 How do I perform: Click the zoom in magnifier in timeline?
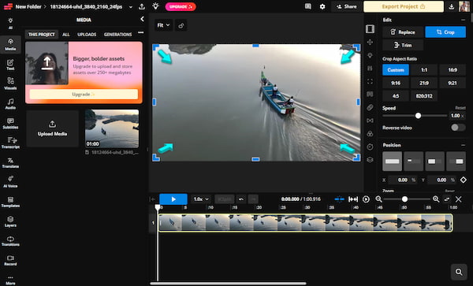436,199
